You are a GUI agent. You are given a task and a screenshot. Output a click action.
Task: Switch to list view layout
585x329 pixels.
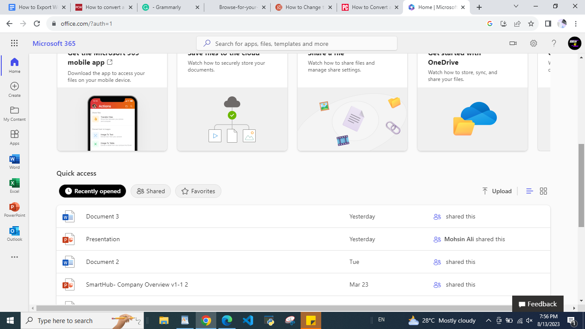529,191
